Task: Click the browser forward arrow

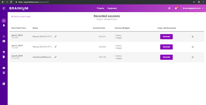Action: pyautogui.click(x=7, y=2)
